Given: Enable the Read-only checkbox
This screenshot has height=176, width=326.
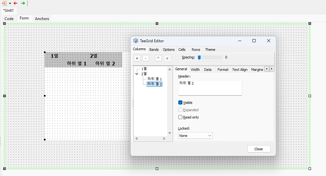Looking at the screenshot, I should 180,117.
